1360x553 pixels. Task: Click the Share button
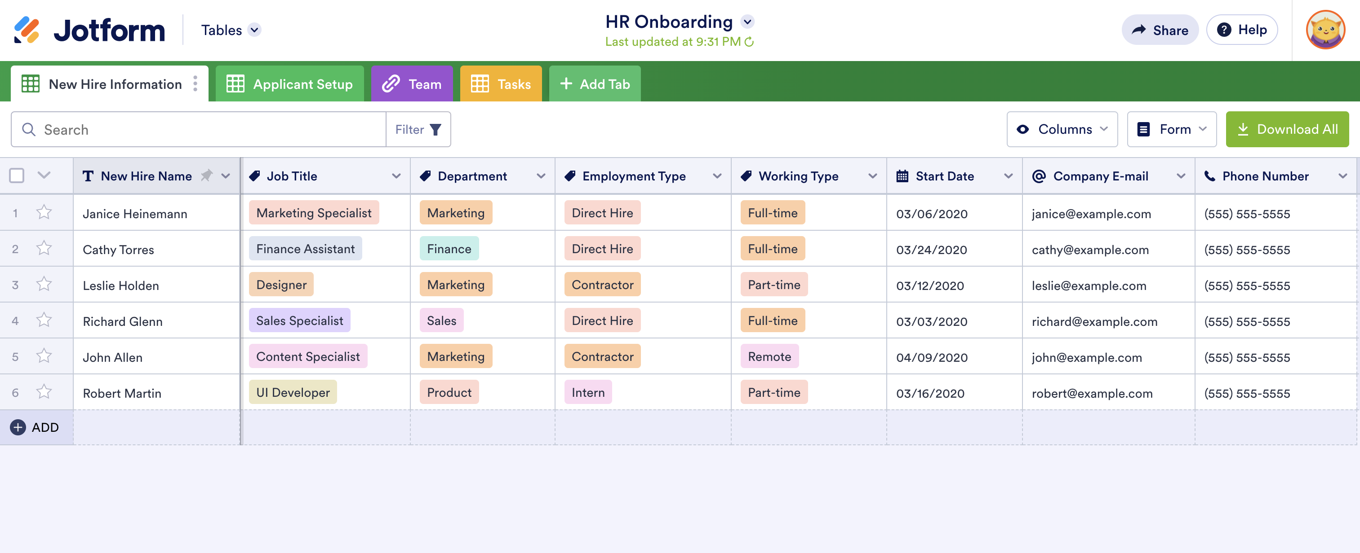(x=1160, y=30)
